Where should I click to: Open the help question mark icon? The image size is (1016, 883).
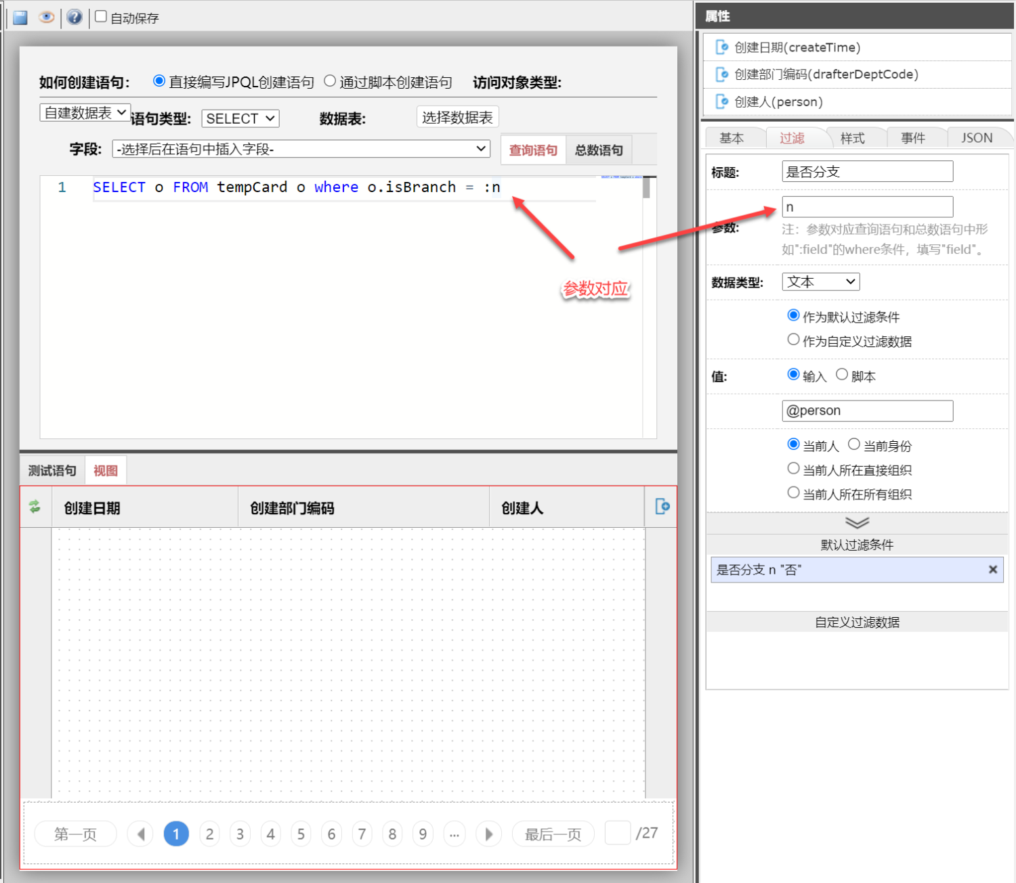click(x=75, y=18)
